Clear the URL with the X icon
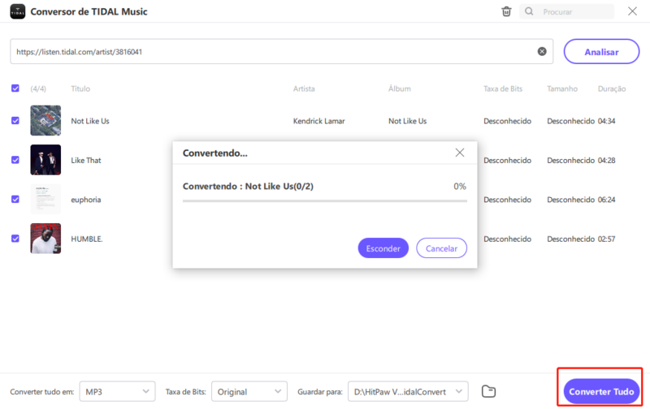Viewport: 650px width, 409px height. [x=542, y=51]
